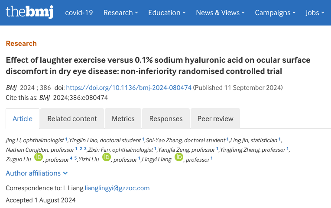Screen dimensions: 331x208
Task: Open the Peer review tab
Action: pyautogui.click(x=215, y=118)
